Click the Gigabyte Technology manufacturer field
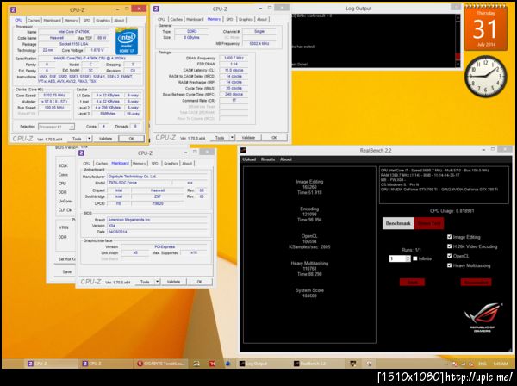 point(158,177)
